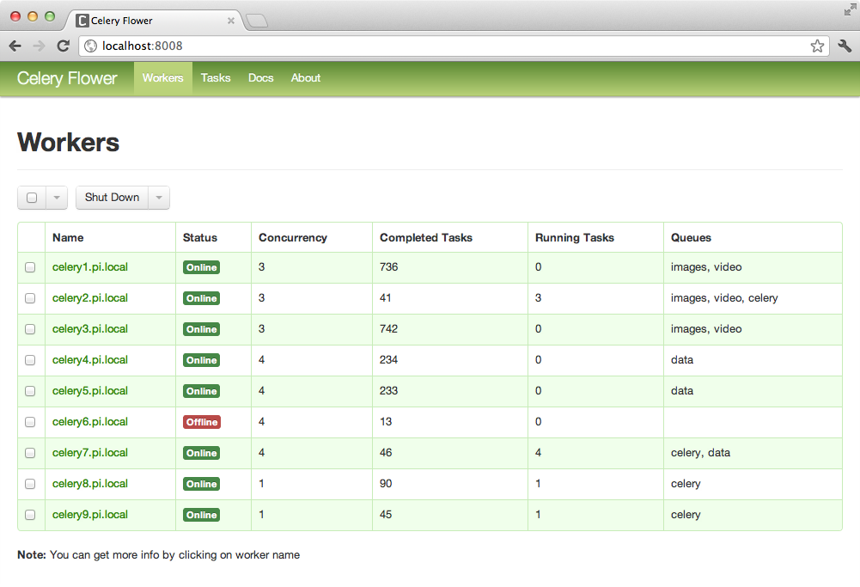Click the Workers page heading
This screenshot has height=587, width=860.
click(x=69, y=143)
